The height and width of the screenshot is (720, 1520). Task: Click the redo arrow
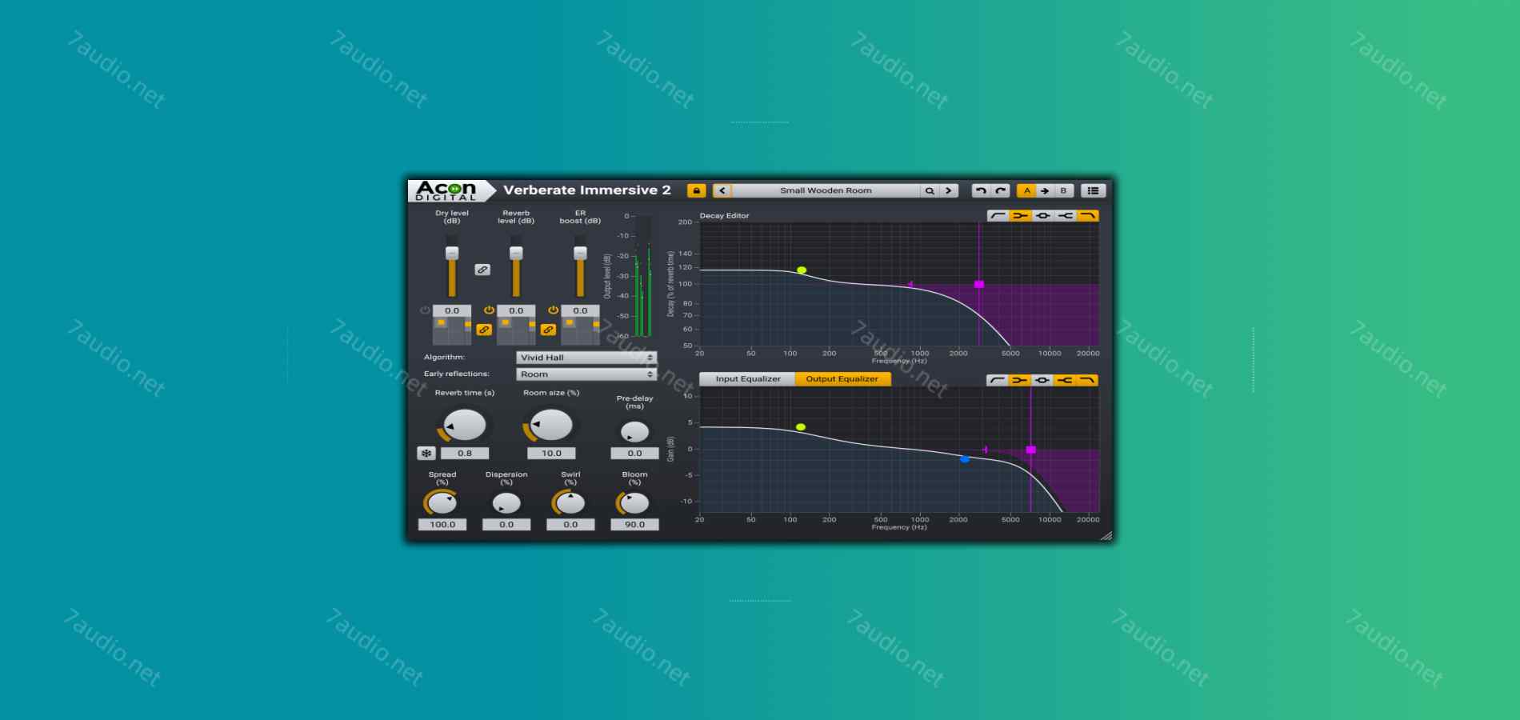coord(1001,190)
